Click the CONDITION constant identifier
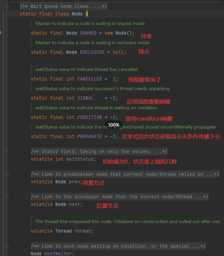 (89, 118)
